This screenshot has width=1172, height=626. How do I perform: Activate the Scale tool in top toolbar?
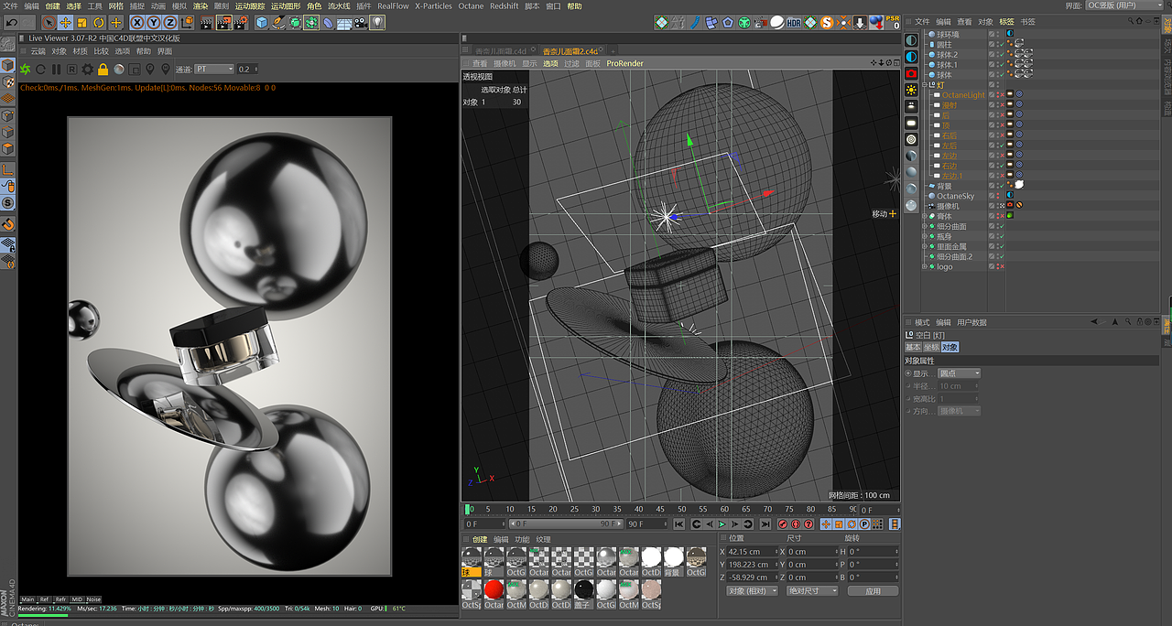pyautogui.click(x=81, y=23)
